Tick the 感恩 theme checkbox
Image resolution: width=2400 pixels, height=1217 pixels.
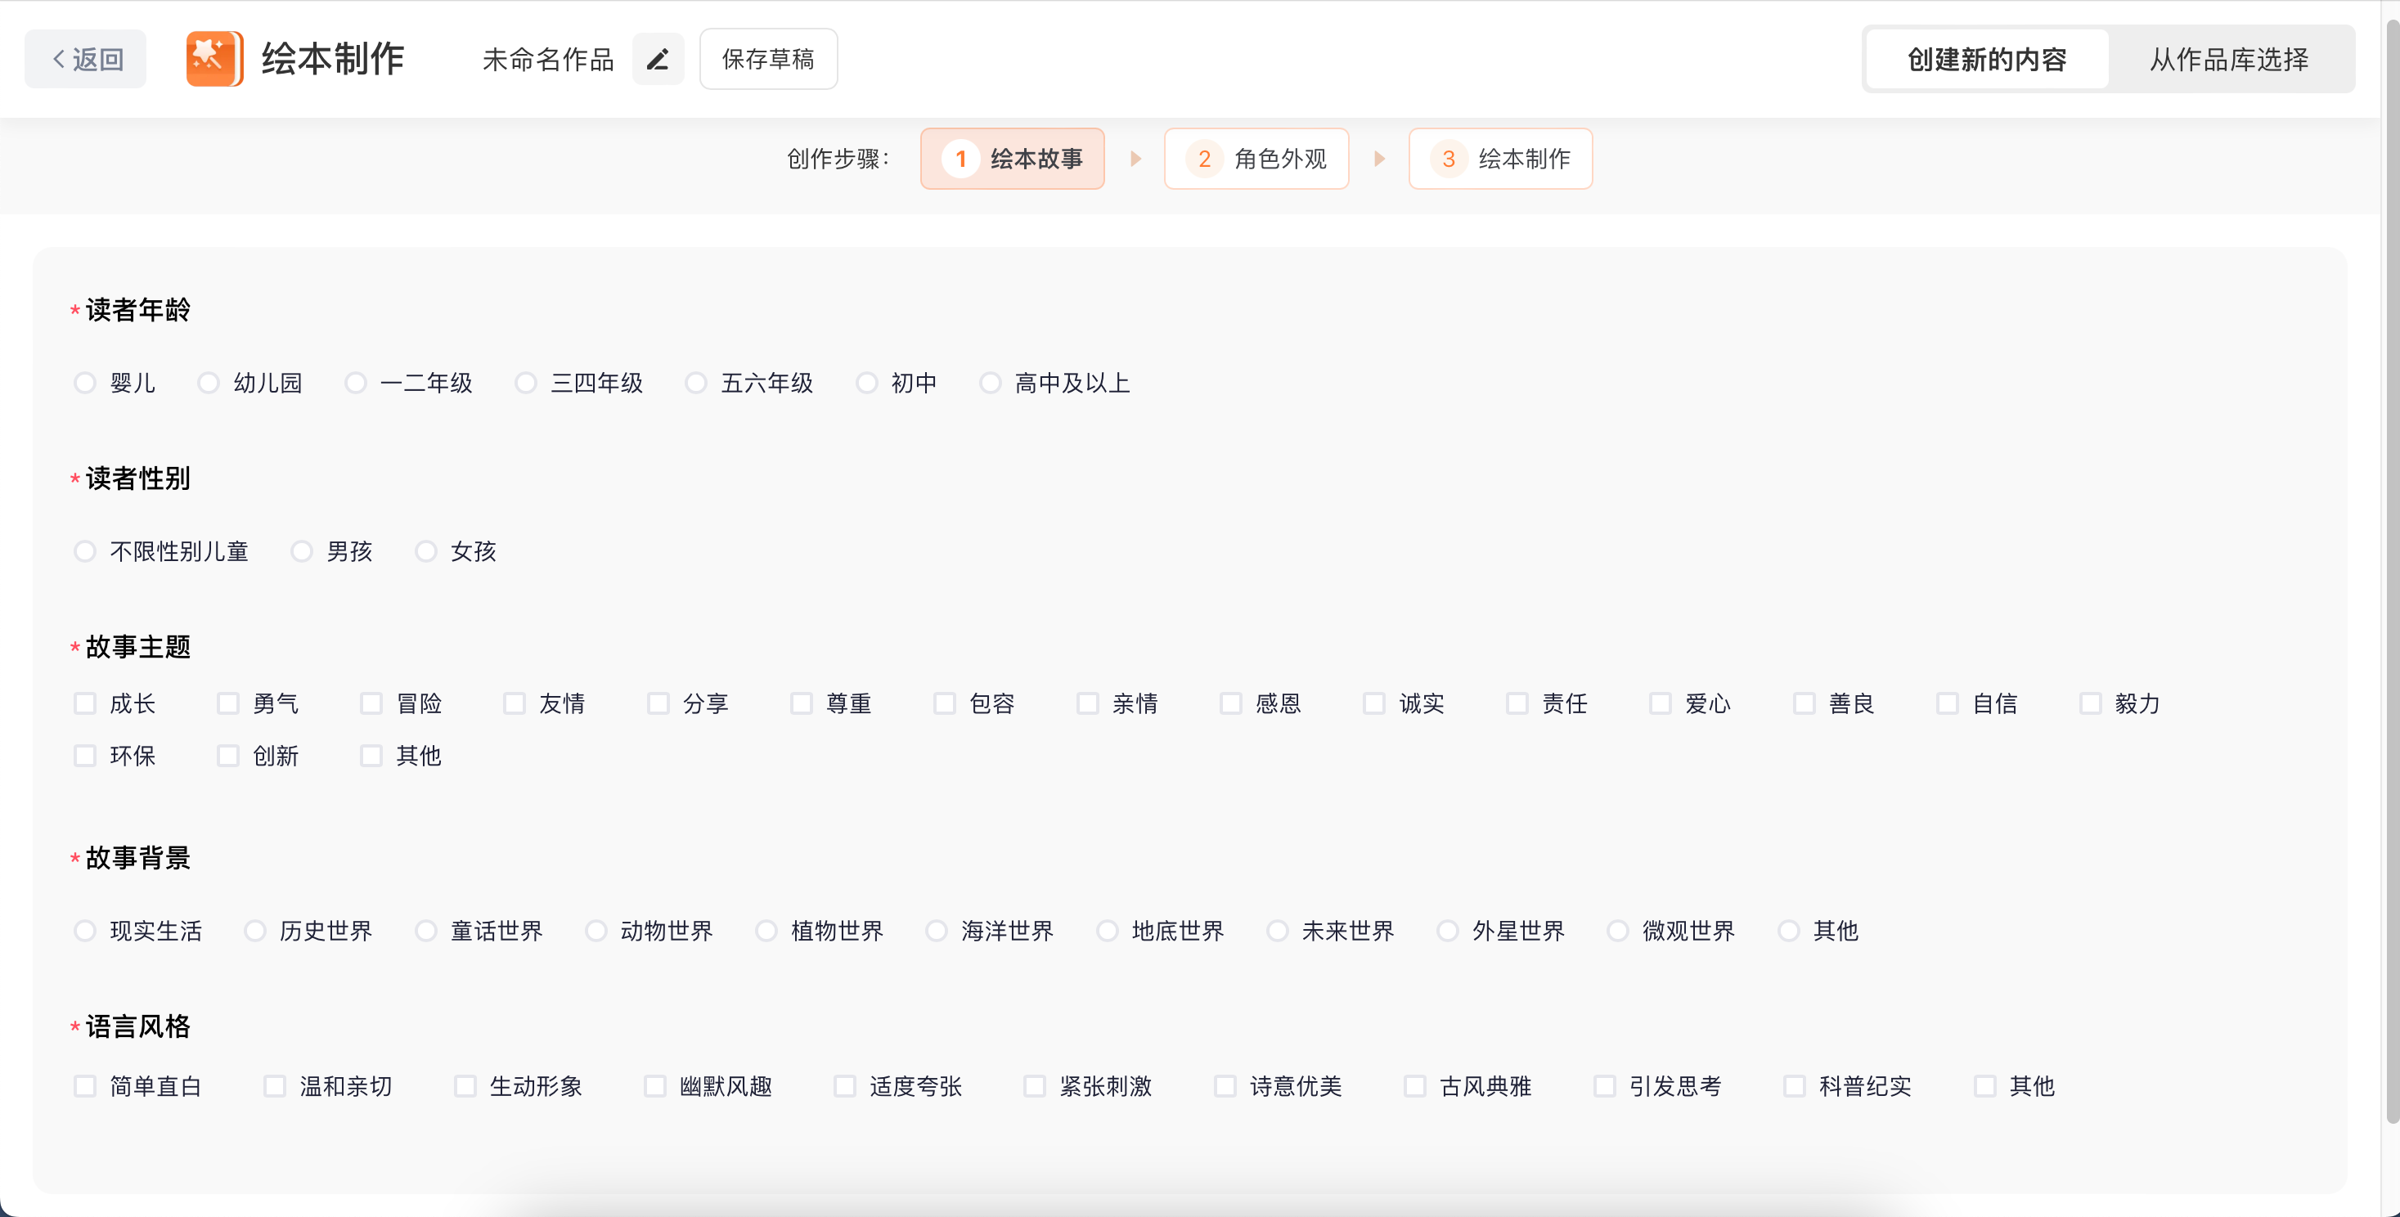click(1232, 703)
